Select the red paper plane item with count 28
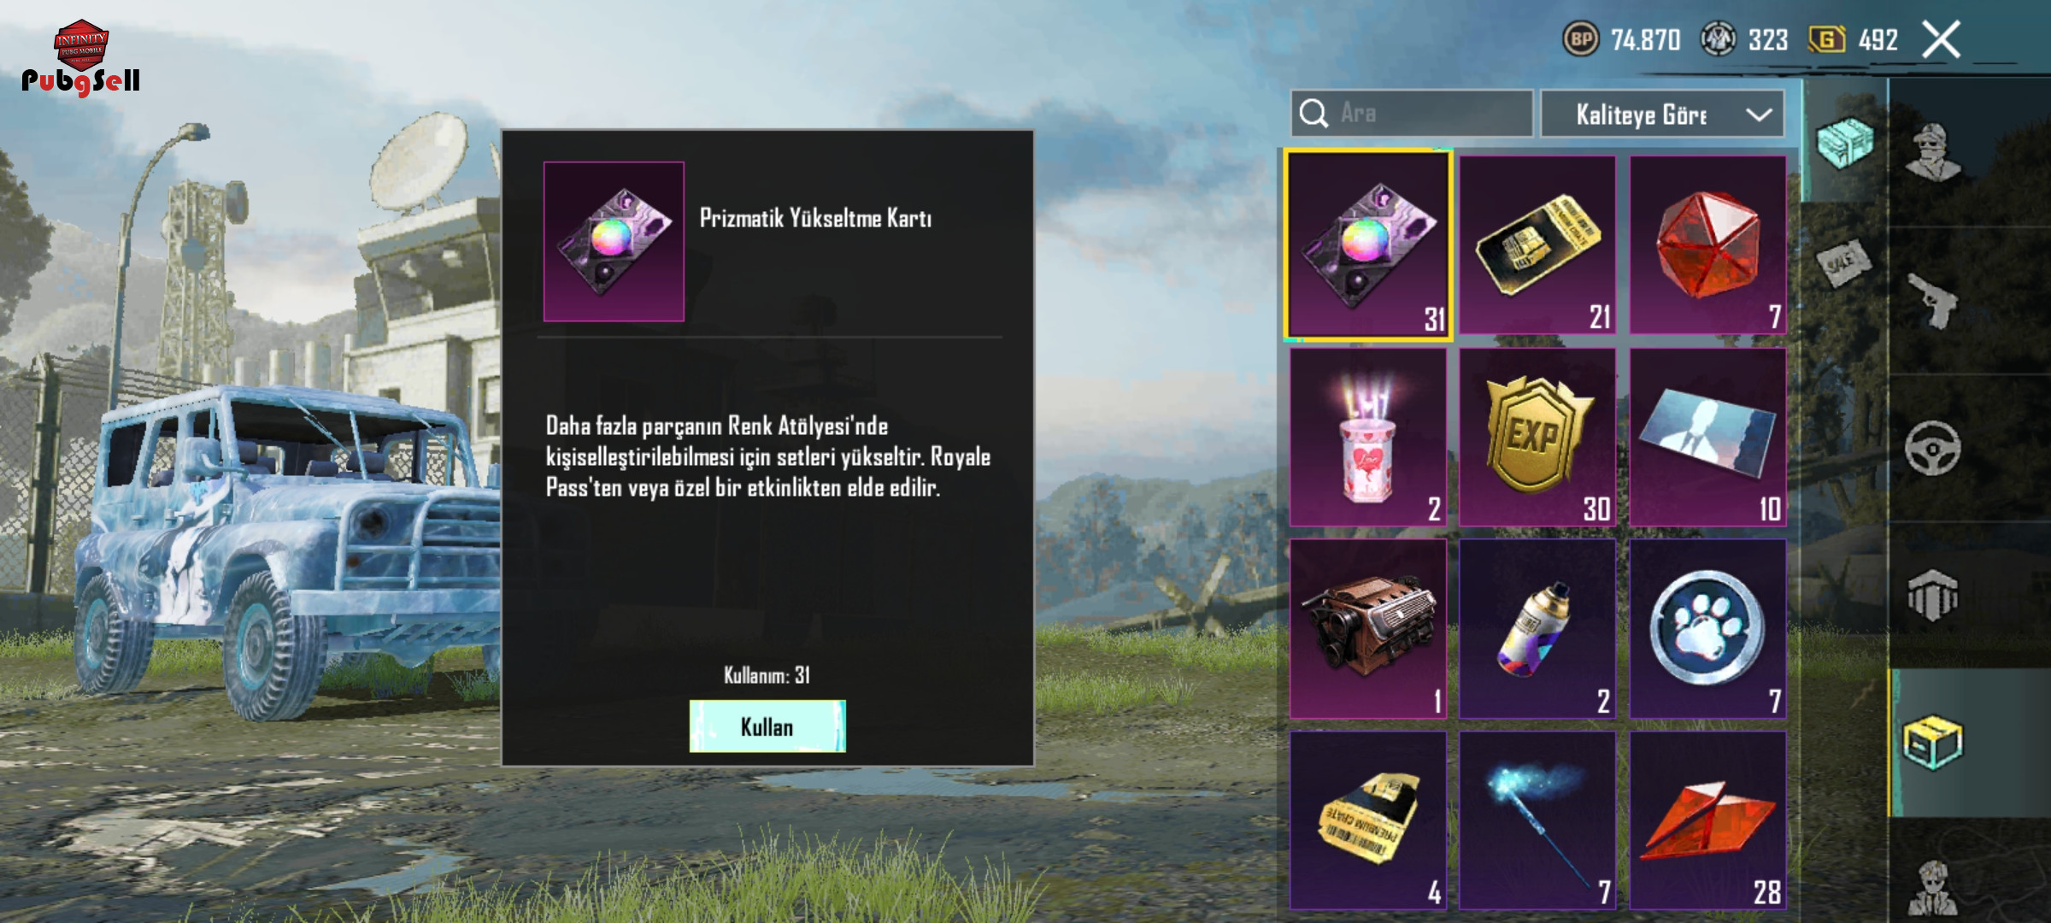 [x=1707, y=820]
